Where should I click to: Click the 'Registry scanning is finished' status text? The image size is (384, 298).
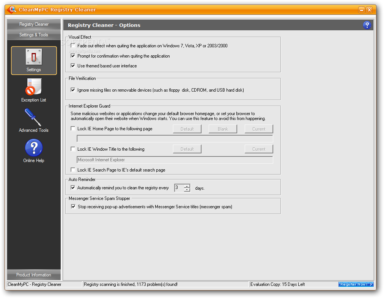click(131, 284)
